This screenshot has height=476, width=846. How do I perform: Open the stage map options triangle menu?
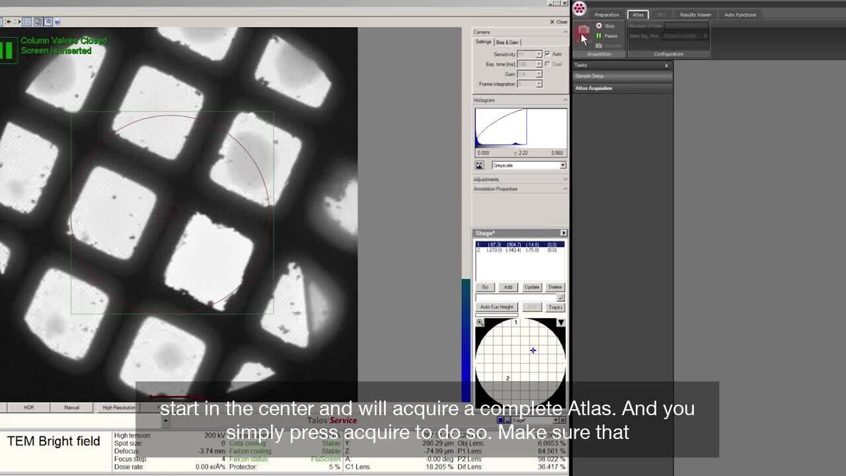(560, 323)
